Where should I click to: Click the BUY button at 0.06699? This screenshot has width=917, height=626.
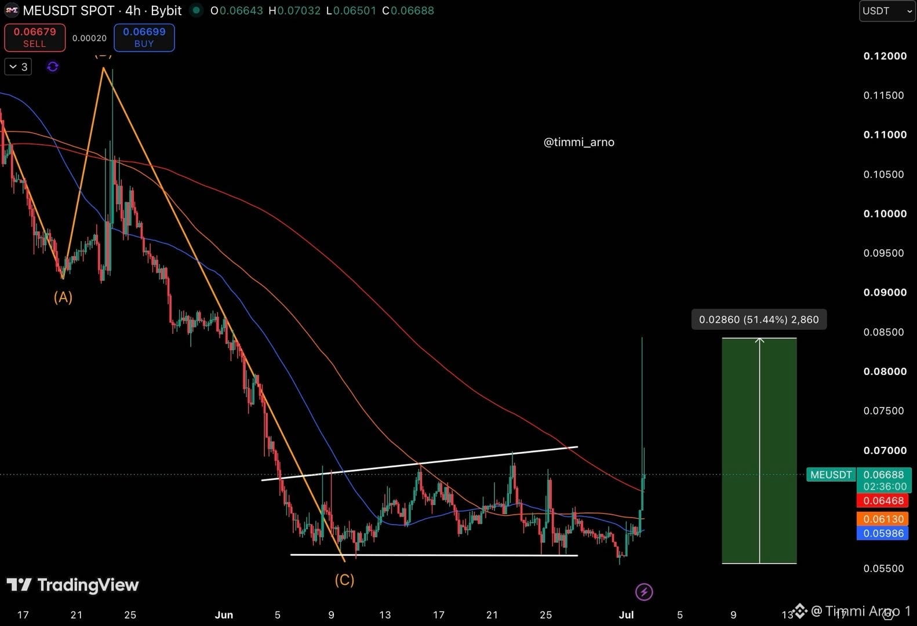(144, 38)
